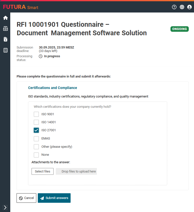Open the Home icon in sidebar
The height and width of the screenshot is (212, 194).
pos(5,18)
